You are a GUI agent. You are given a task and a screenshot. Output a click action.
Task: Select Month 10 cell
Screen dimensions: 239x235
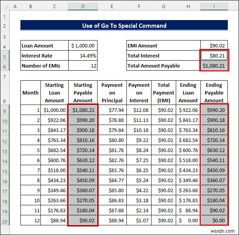coord(30,200)
